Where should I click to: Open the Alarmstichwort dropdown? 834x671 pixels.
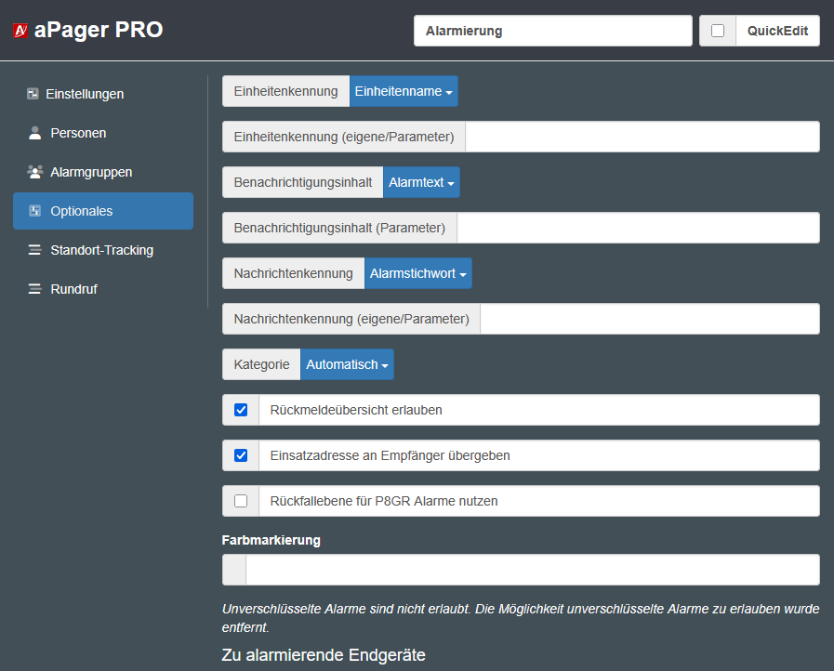tap(417, 273)
